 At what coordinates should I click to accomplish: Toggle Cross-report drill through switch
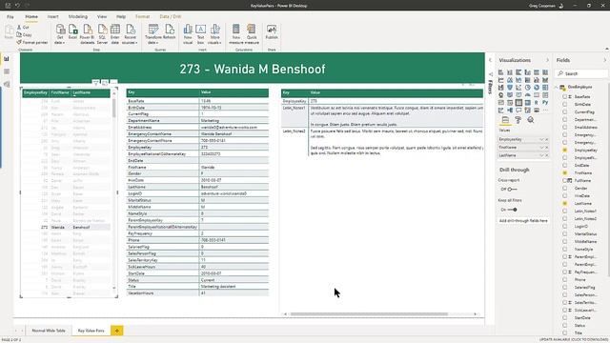pyautogui.click(x=512, y=189)
